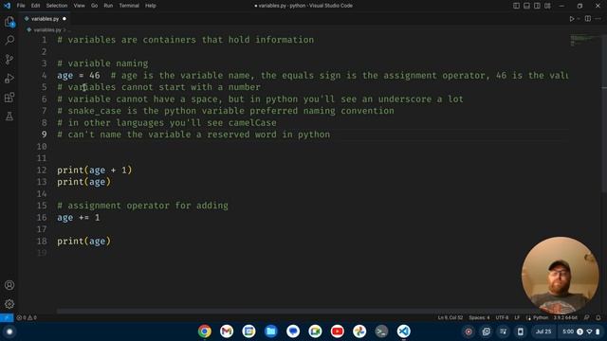Click the VS Code shelf icon
607x341 pixels.
click(403, 332)
